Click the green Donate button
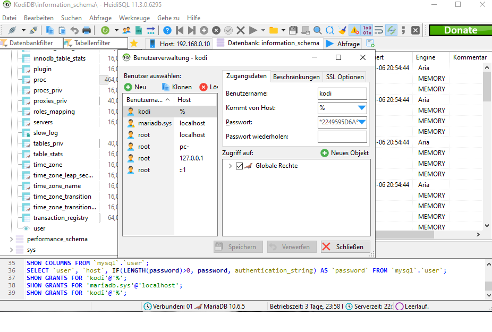This screenshot has width=492, height=332. pos(460,30)
